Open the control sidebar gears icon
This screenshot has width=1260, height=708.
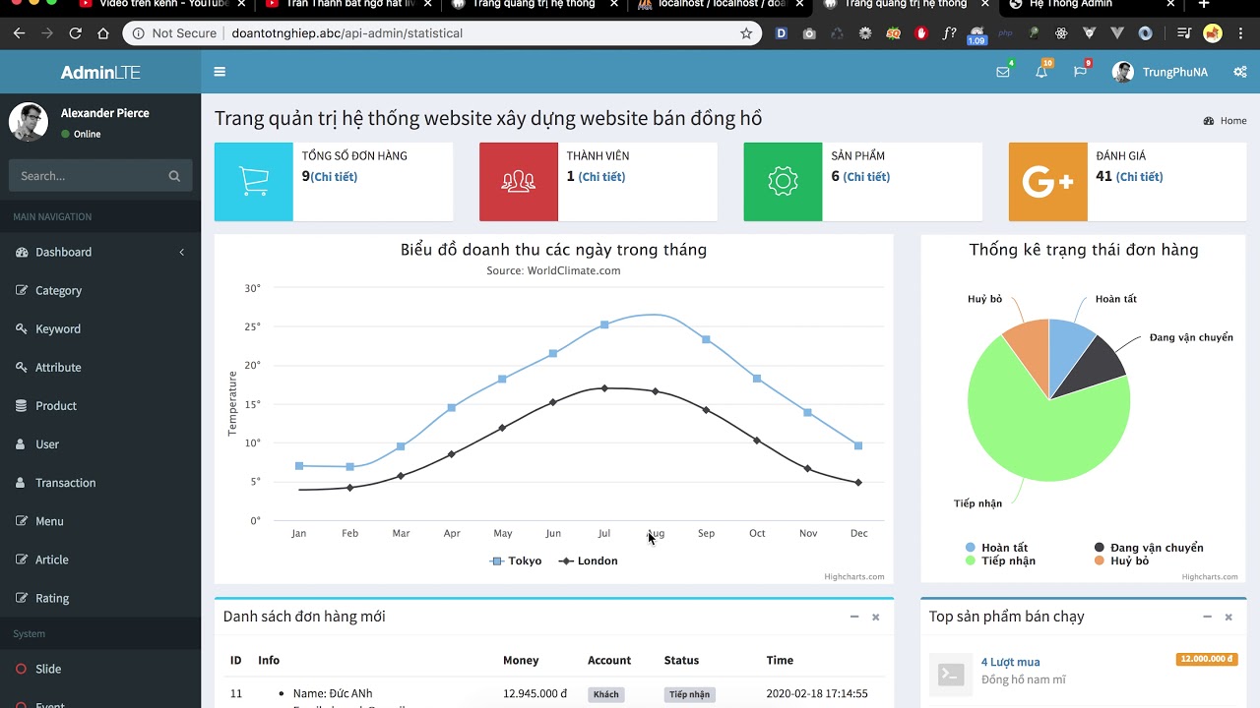pyautogui.click(x=1240, y=72)
